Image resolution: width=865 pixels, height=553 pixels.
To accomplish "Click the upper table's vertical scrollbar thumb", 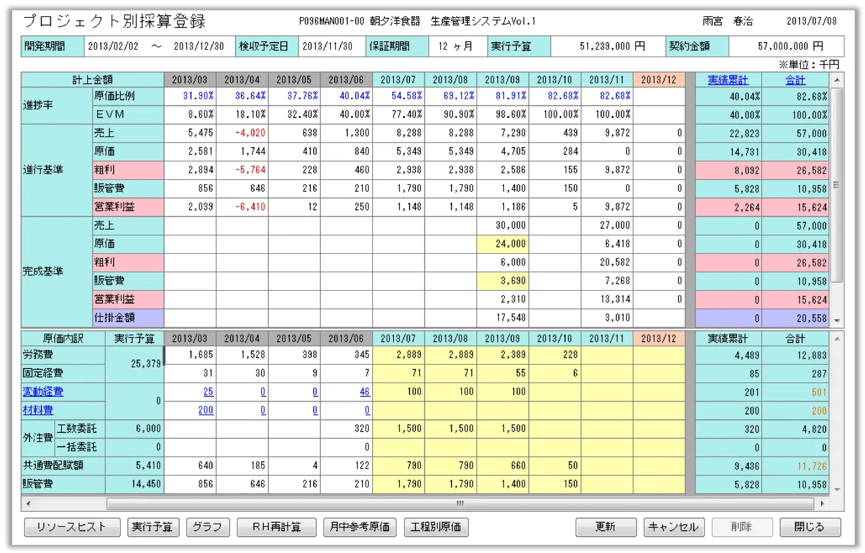I will (x=837, y=185).
